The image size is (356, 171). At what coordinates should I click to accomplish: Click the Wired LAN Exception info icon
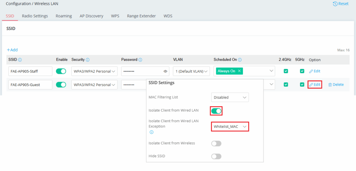tap(151, 132)
